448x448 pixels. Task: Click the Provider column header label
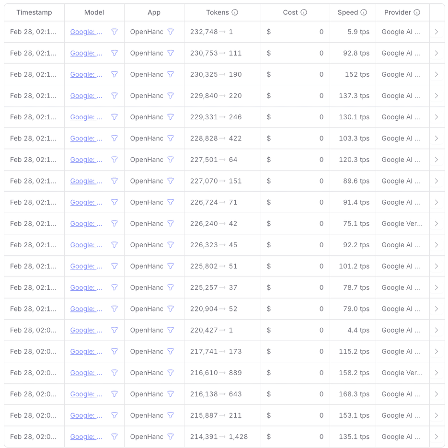[x=398, y=12]
